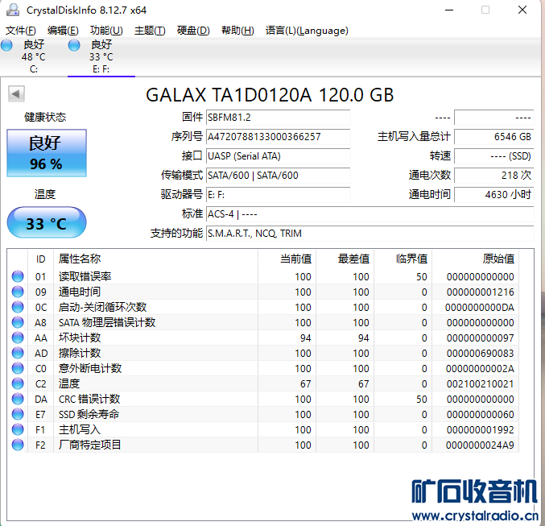
Task: Click status orb for 温度 attribute row
Action: 18,383
